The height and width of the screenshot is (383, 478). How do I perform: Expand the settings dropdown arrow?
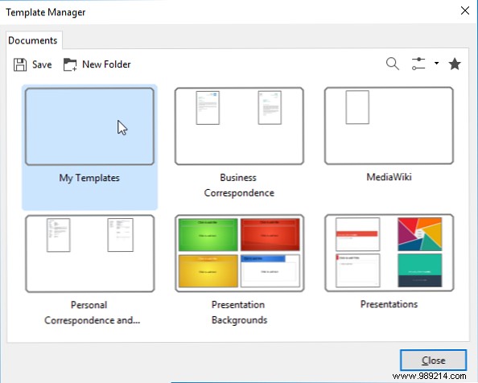pos(436,63)
